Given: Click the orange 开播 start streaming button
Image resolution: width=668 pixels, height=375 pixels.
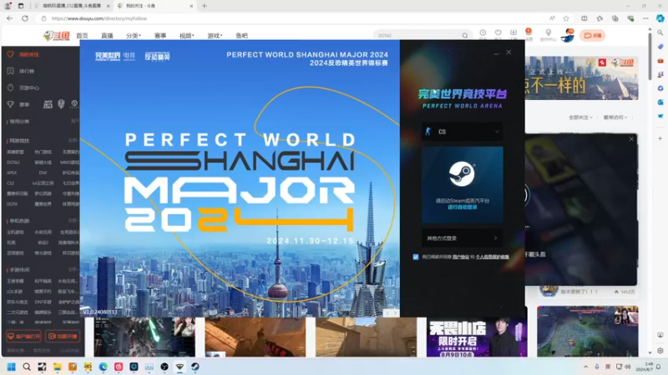Looking at the screenshot, I should (592, 36).
